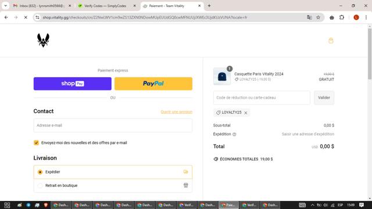The width and height of the screenshot is (372, 209).
Task: Open the taskbar notification center
Action: tap(362, 205)
